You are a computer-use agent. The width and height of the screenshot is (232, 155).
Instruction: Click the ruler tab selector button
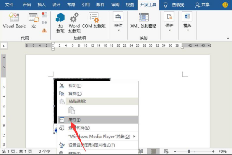click(4, 46)
